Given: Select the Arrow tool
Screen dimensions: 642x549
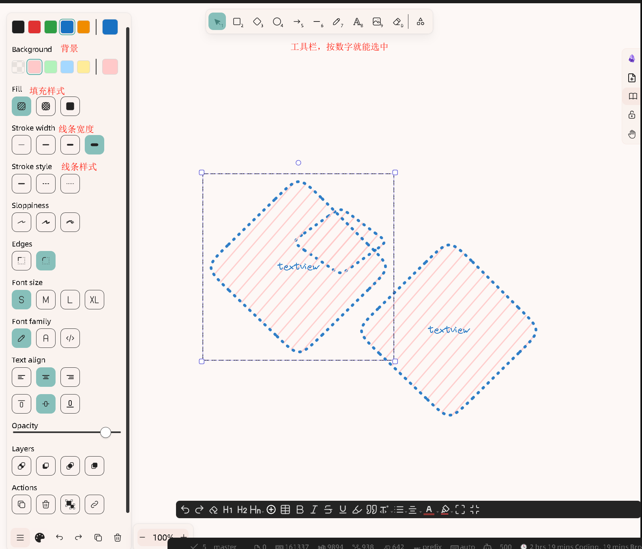Looking at the screenshot, I should tap(297, 21).
